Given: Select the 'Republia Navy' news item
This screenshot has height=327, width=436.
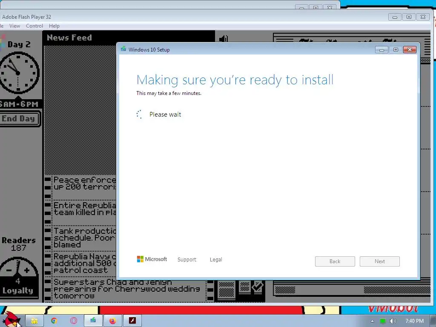Looking at the screenshot, I should [x=80, y=263].
